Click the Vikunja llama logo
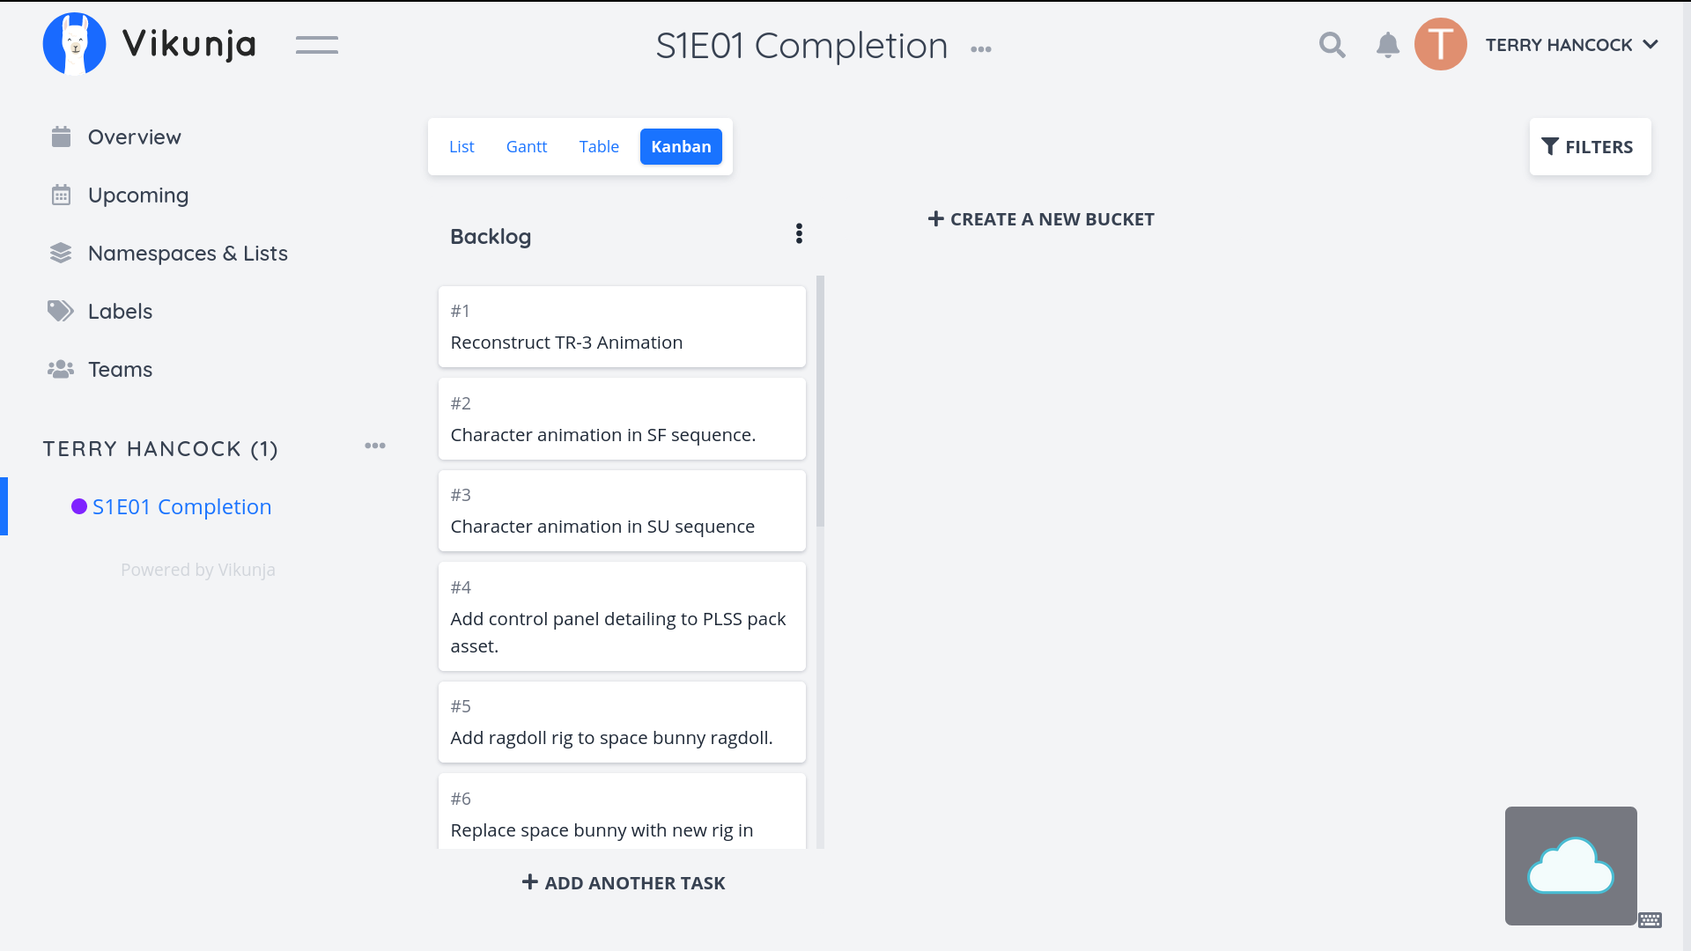 coord(75,44)
